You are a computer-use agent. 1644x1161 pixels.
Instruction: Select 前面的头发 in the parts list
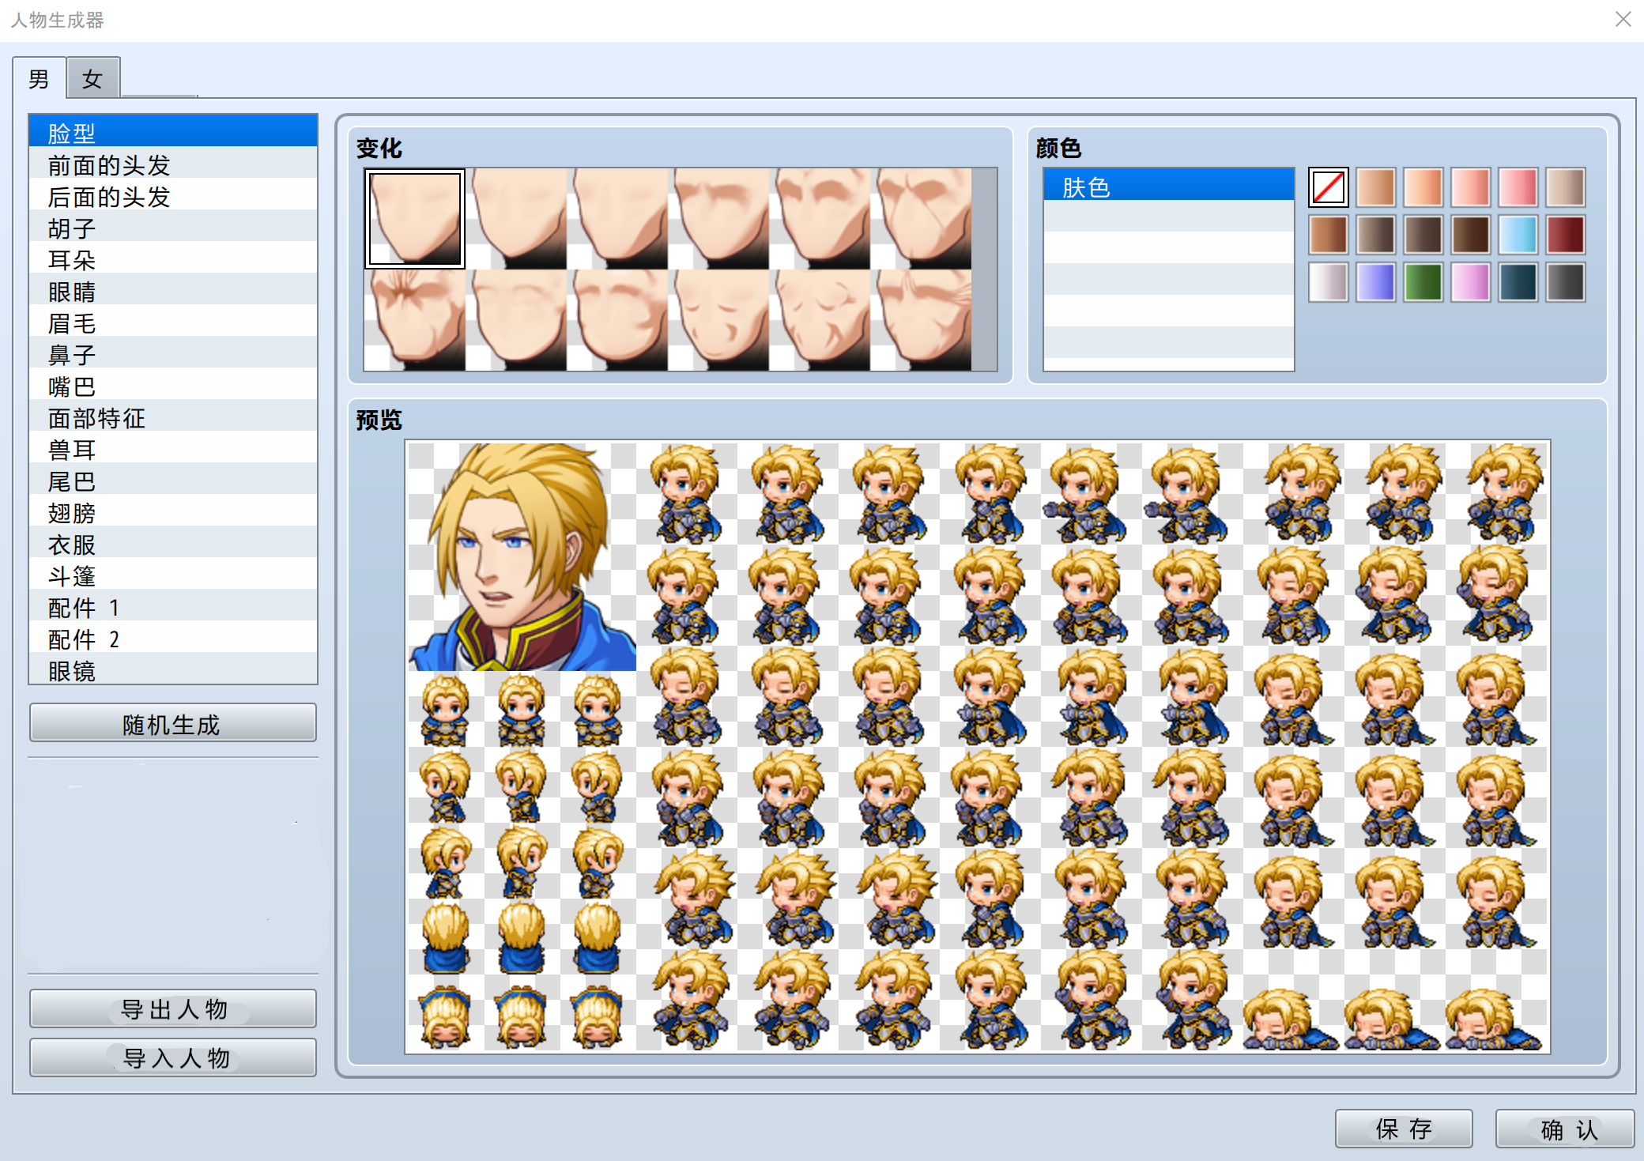click(173, 165)
